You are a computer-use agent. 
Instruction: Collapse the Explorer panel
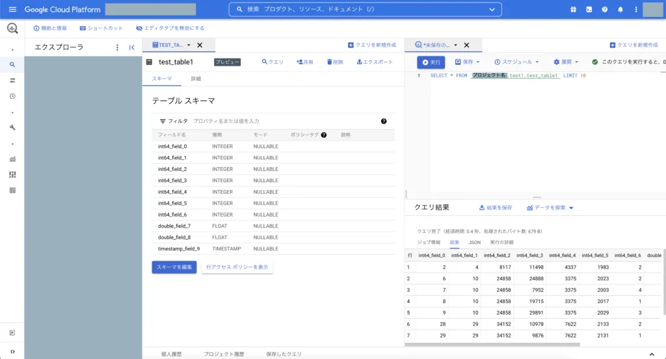(x=131, y=47)
